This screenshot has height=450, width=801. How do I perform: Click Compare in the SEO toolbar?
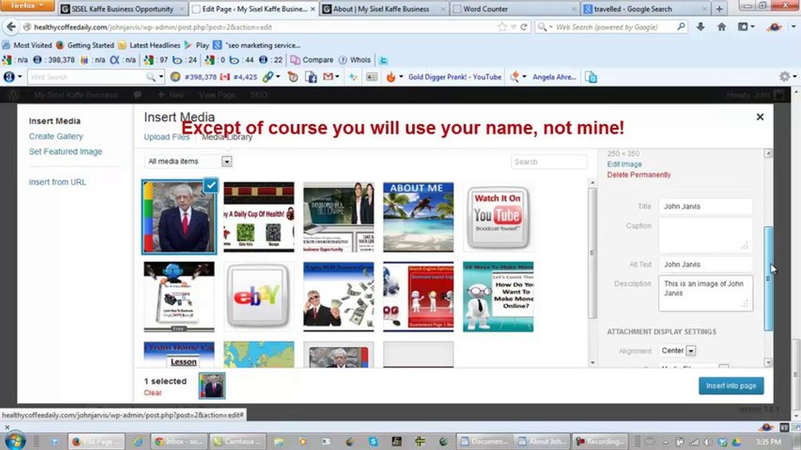(312, 60)
